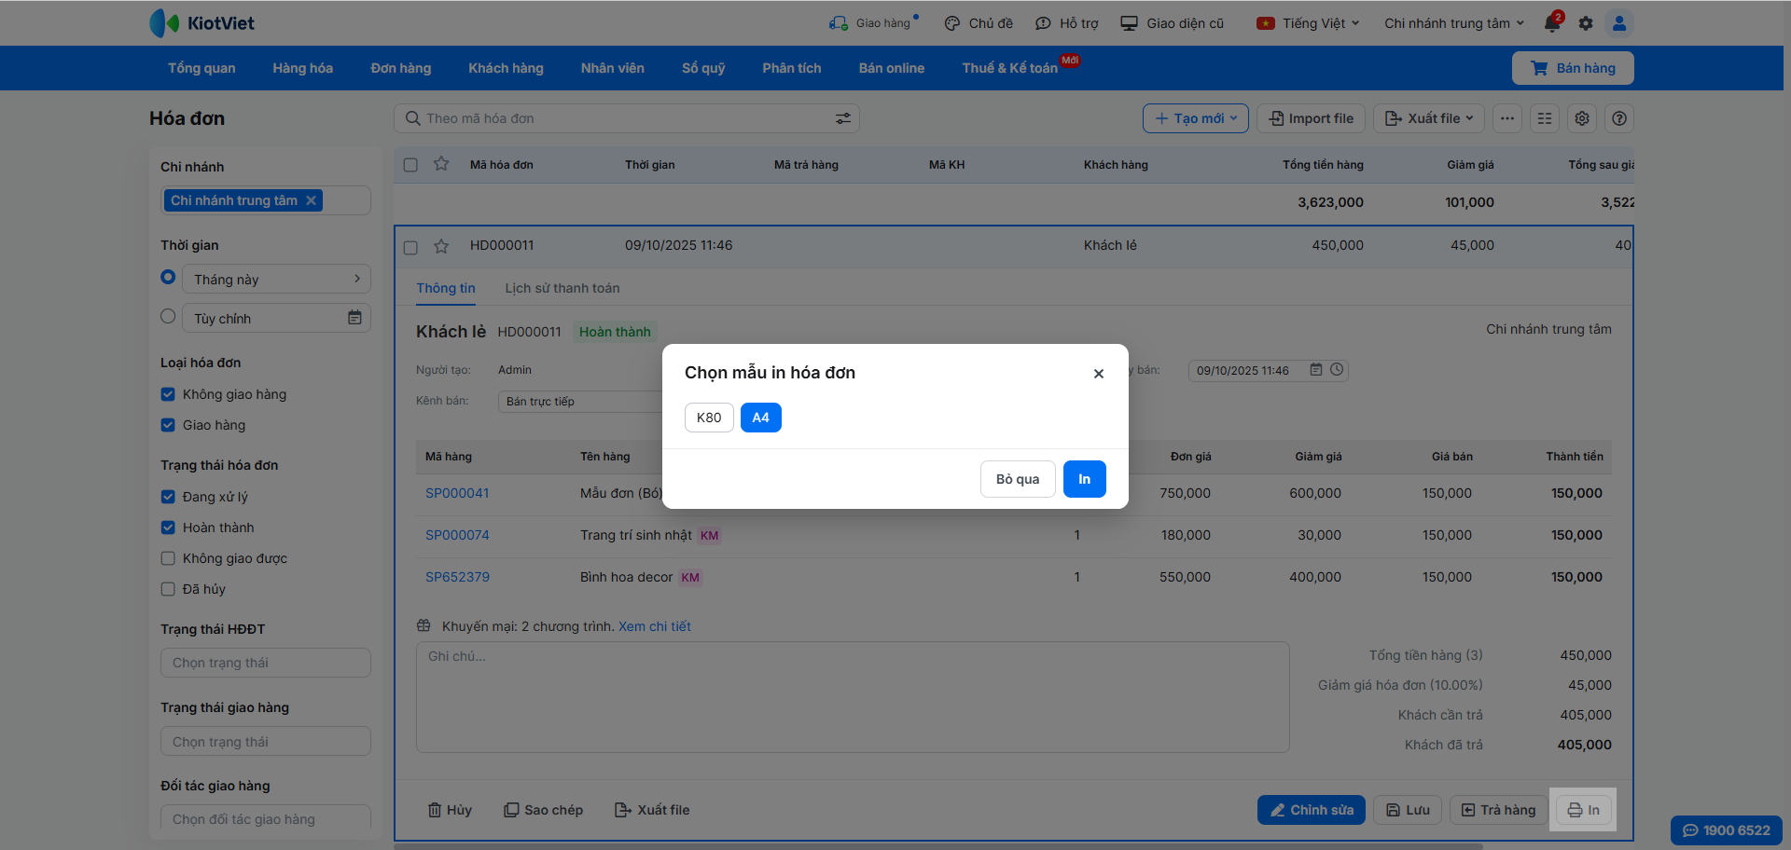The image size is (1791, 850).
Task: Check Đã hủy status
Action: [x=168, y=589]
